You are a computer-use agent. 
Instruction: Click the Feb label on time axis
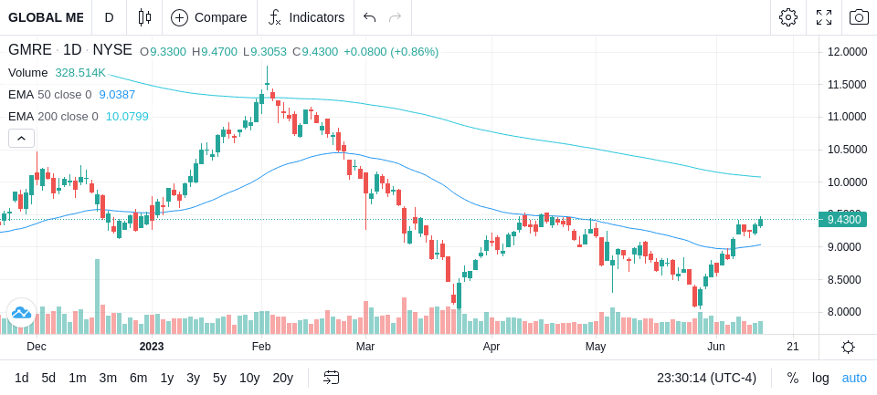[261, 347]
